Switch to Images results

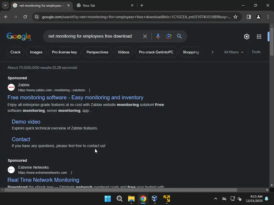pos(36,52)
